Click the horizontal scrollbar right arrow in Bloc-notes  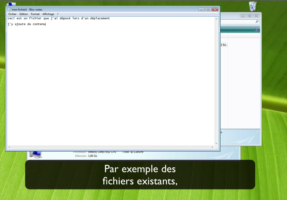pyautogui.click(x=213, y=147)
